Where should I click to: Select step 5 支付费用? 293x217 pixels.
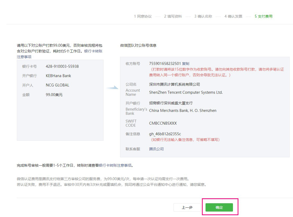264,16
